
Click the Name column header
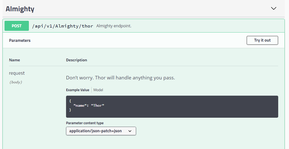[x=15, y=60]
